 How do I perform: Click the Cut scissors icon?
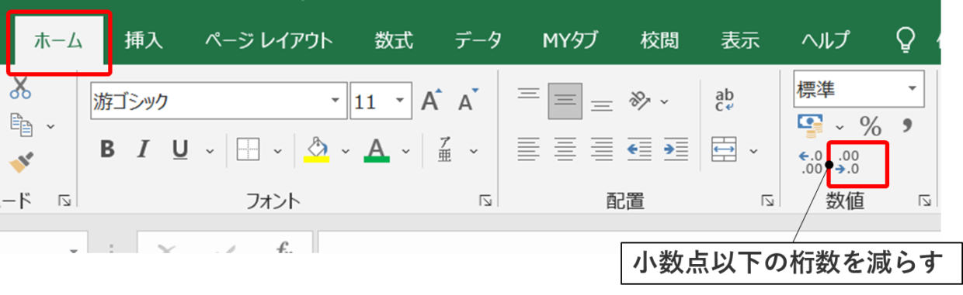[x=21, y=88]
